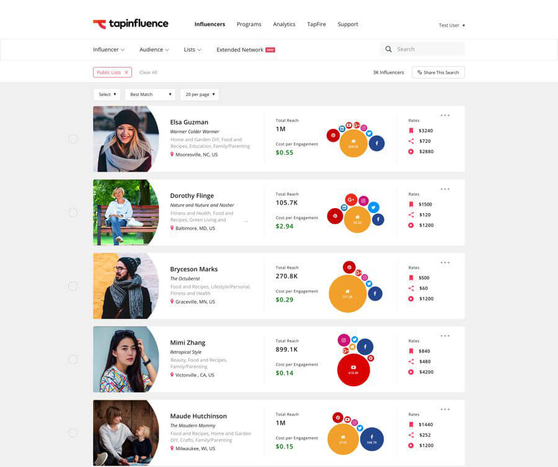Open the TapFire menu item
Image resolution: width=558 pixels, height=467 pixels.
pos(316,25)
